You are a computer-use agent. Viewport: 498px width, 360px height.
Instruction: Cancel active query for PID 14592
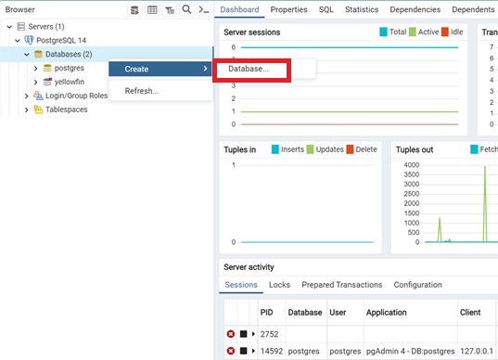[x=244, y=351]
